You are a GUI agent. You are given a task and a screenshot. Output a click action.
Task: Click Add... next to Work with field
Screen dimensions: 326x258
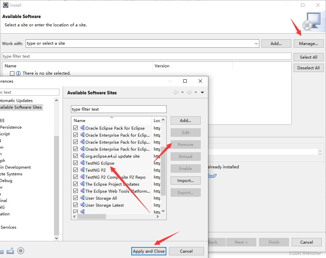[276, 43]
